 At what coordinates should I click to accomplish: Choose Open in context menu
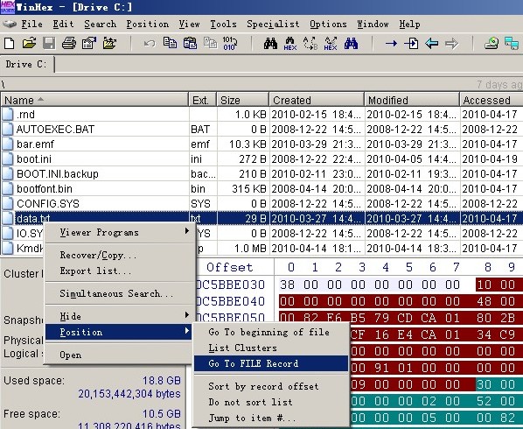point(120,355)
